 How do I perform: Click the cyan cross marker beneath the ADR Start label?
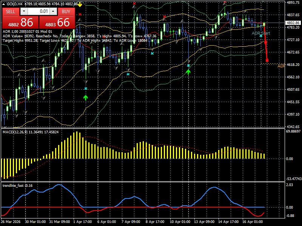point(261,36)
